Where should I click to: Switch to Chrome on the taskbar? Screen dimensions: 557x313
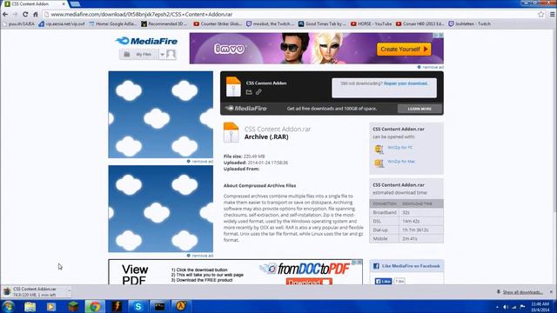(95, 306)
